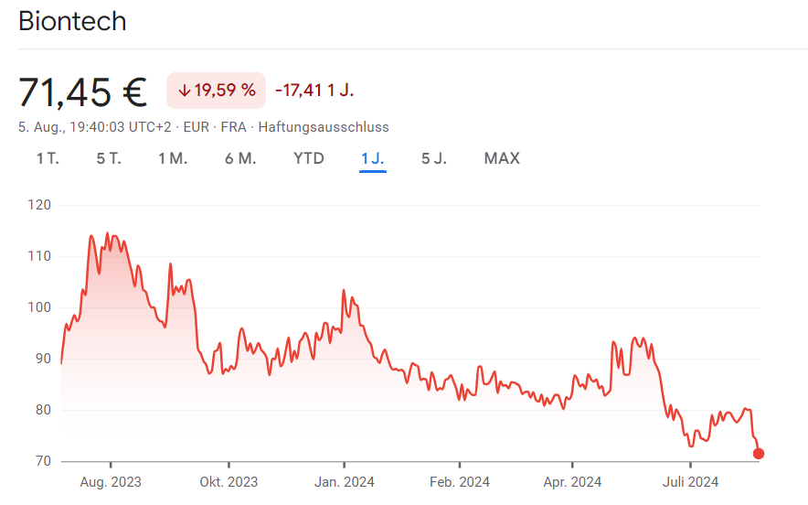Click the Jan. 2024 axis label

pyautogui.click(x=345, y=482)
